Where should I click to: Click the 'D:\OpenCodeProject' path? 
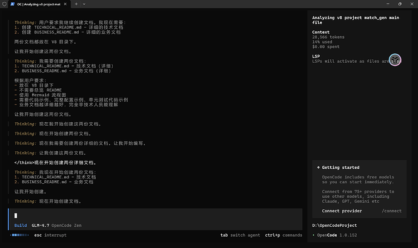(x=334, y=226)
